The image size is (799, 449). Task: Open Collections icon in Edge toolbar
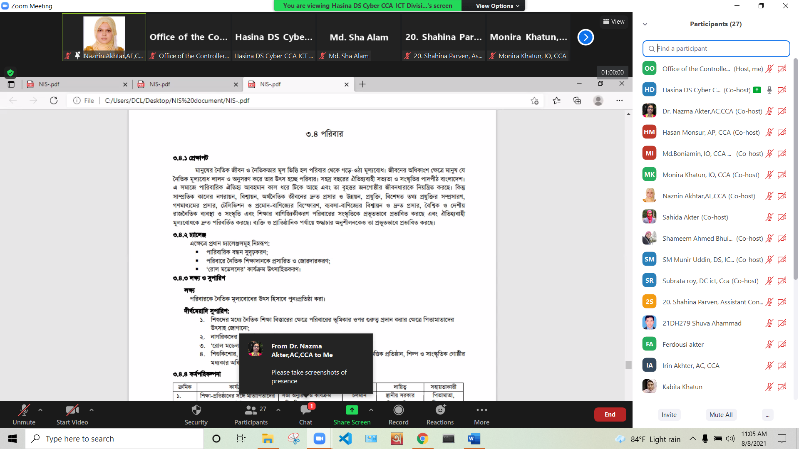pos(577,101)
